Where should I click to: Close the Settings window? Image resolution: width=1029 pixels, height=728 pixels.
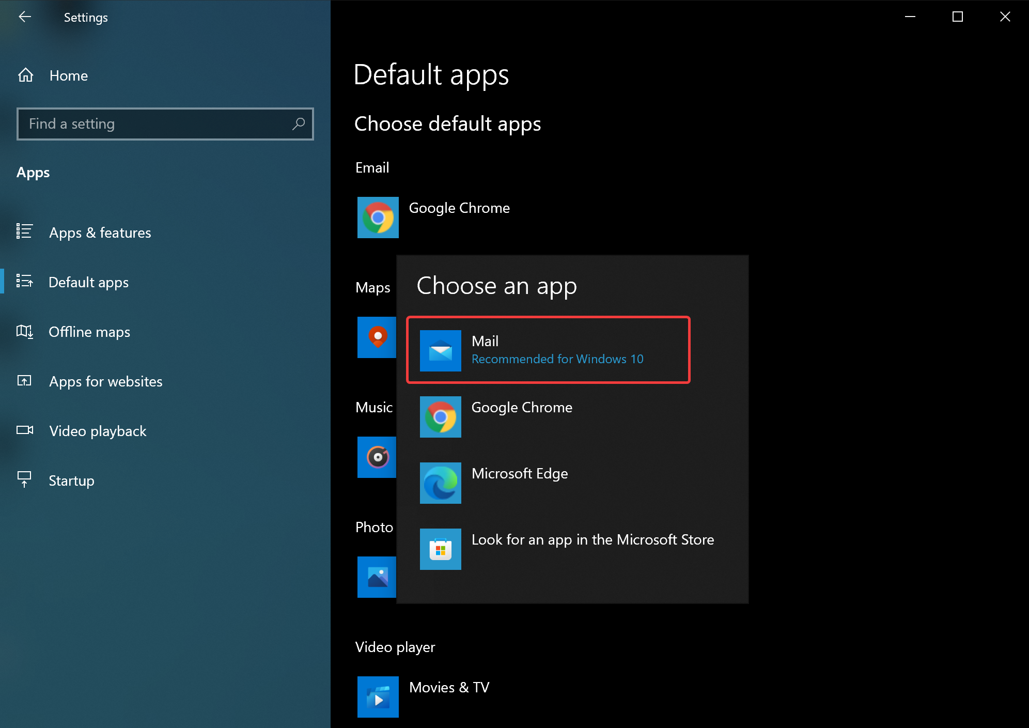(x=1005, y=17)
